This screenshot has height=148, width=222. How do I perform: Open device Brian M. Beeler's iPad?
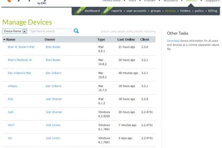click(21, 47)
